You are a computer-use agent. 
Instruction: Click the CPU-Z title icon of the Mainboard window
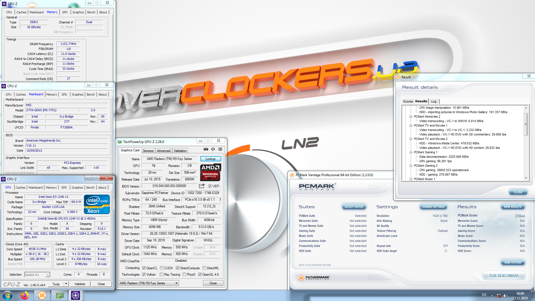pos(4,86)
